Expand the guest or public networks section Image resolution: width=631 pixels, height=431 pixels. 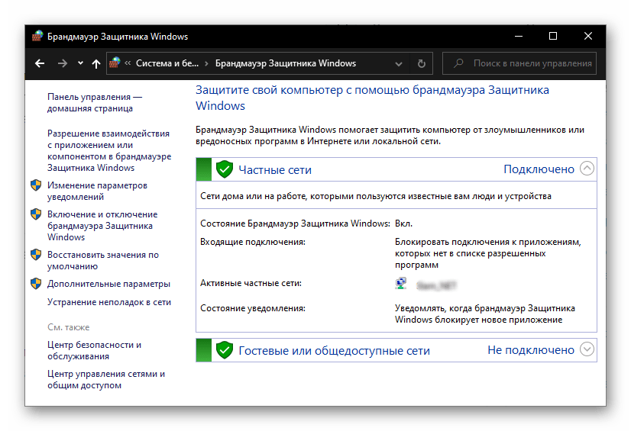587,349
